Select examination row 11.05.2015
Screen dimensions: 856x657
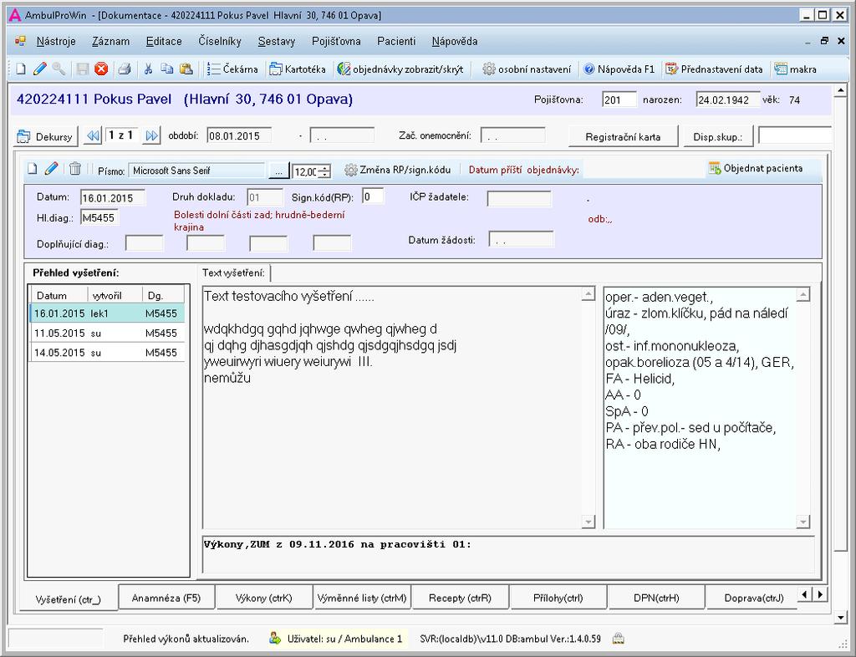107,333
